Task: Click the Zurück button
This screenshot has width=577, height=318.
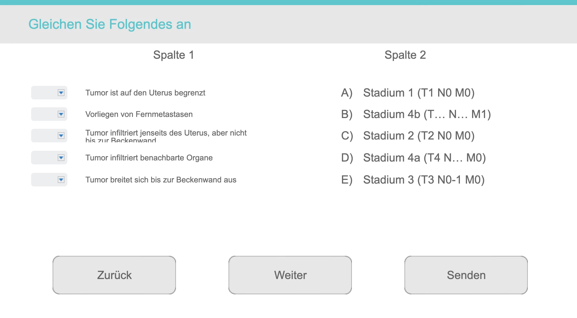Action: (x=114, y=275)
